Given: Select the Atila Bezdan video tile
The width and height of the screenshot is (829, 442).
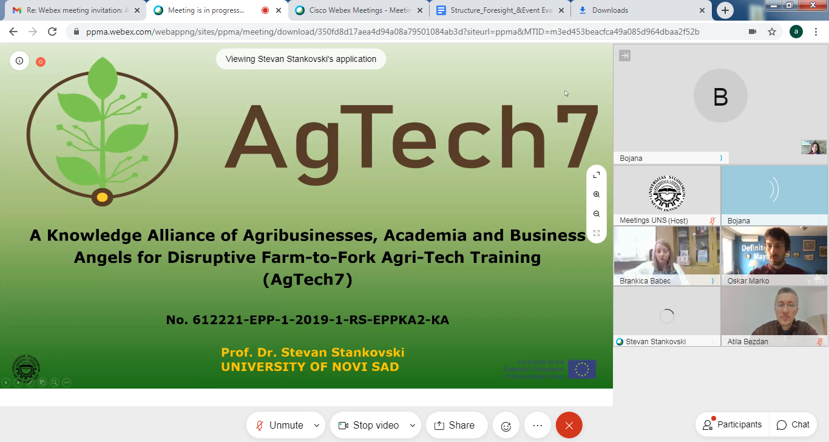Looking at the screenshot, I should [x=774, y=316].
